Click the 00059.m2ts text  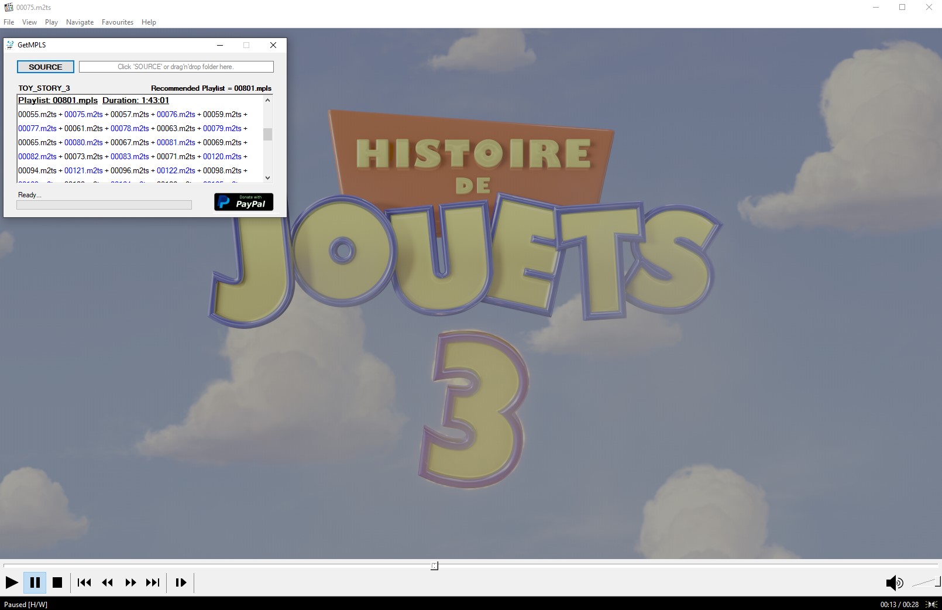point(222,114)
